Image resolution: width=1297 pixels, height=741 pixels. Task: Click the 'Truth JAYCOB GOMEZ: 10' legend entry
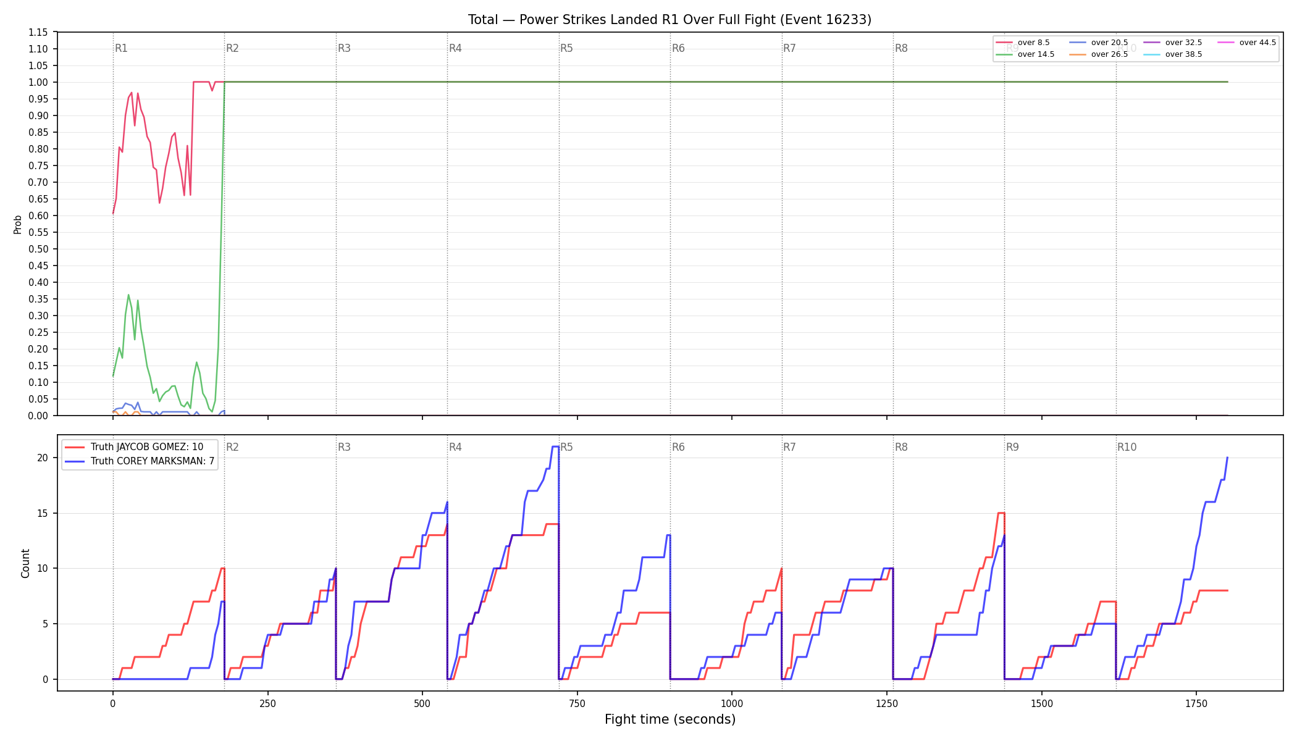pyautogui.click(x=134, y=447)
